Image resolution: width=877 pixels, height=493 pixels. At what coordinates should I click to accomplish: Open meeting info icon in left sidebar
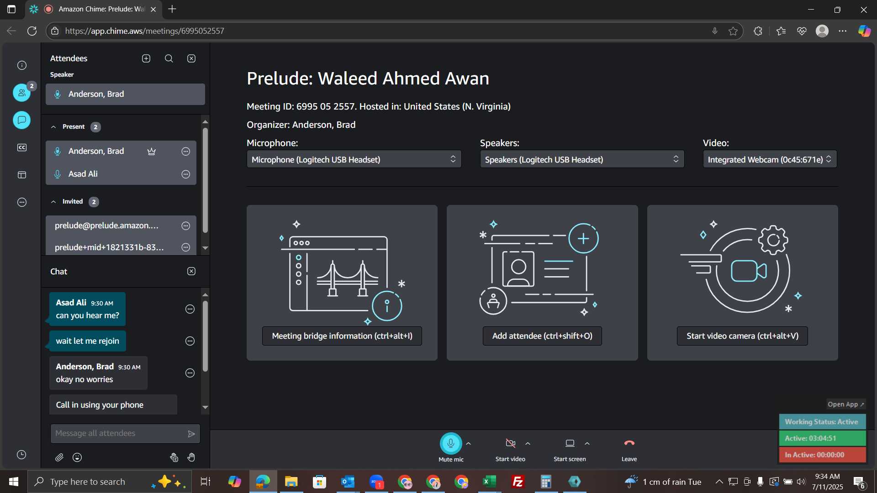[x=22, y=65]
